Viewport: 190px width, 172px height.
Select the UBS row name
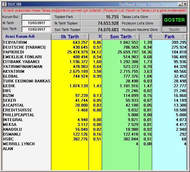tap(7, 91)
